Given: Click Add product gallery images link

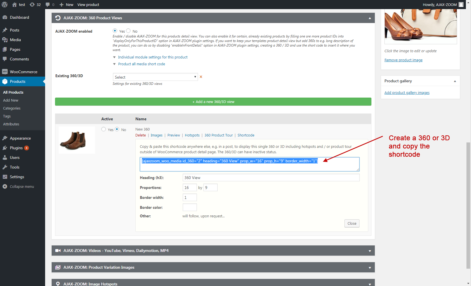Looking at the screenshot, I should (x=407, y=92).
